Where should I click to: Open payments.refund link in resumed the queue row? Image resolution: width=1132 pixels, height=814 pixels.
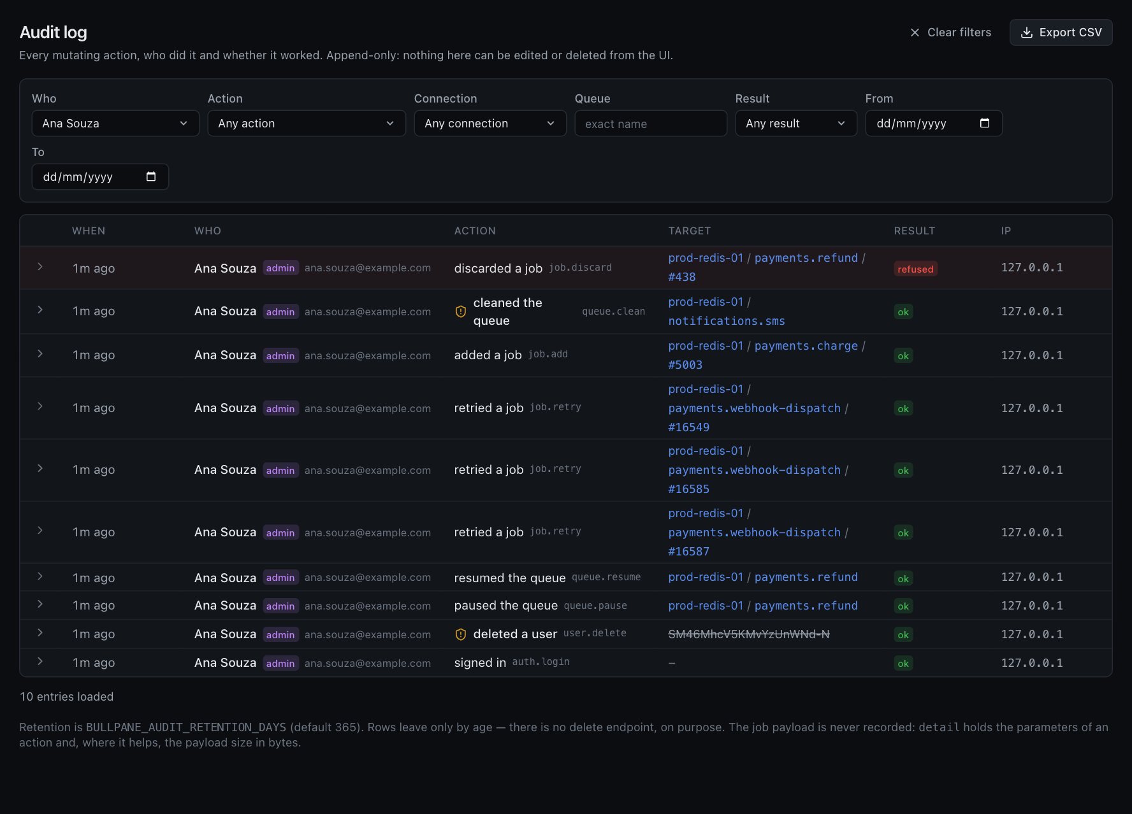click(x=806, y=577)
